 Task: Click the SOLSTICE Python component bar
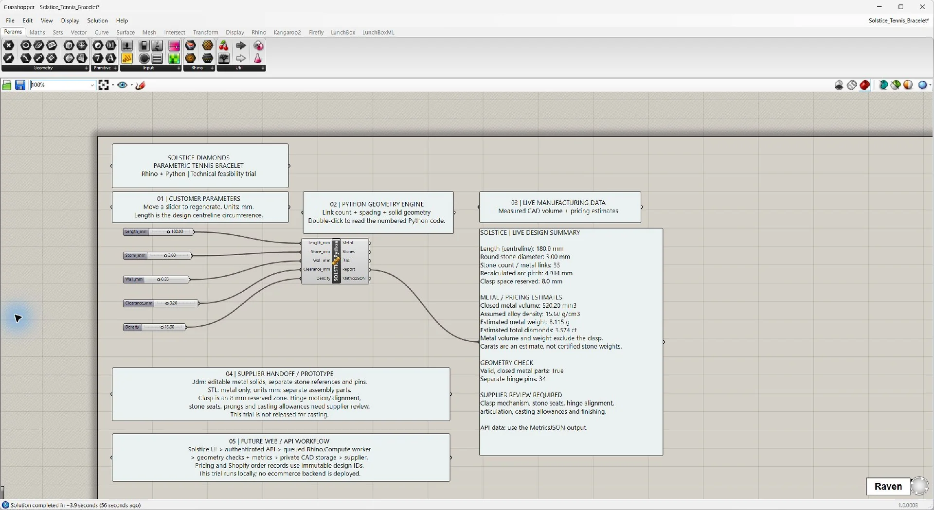tap(336, 261)
